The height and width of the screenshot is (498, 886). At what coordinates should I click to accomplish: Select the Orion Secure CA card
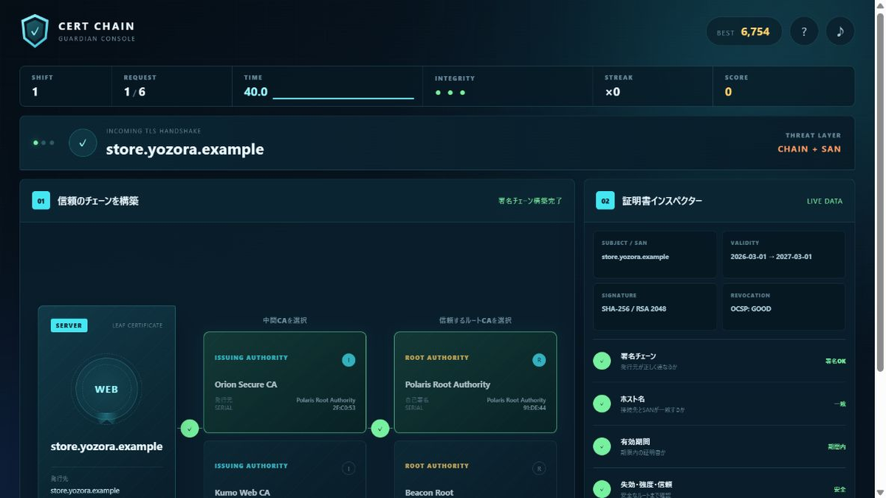point(285,382)
